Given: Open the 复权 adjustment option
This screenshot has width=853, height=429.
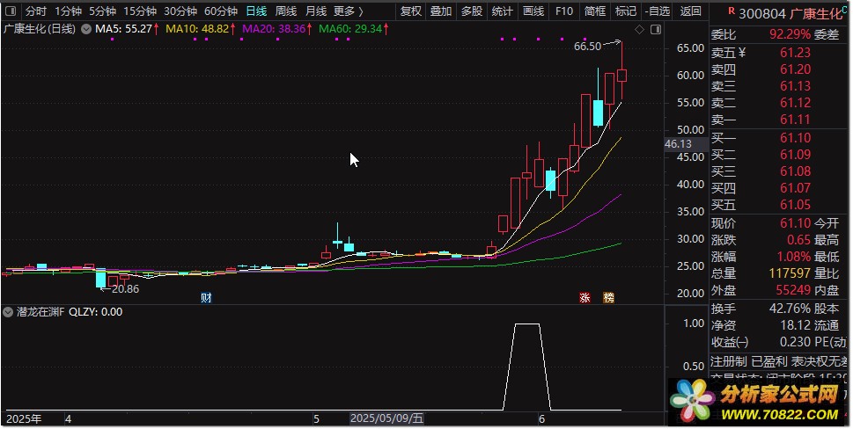Looking at the screenshot, I should pyautogui.click(x=411, y=11).
